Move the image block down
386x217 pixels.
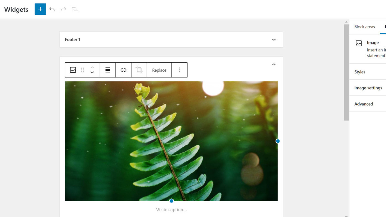tap(92, 73)
